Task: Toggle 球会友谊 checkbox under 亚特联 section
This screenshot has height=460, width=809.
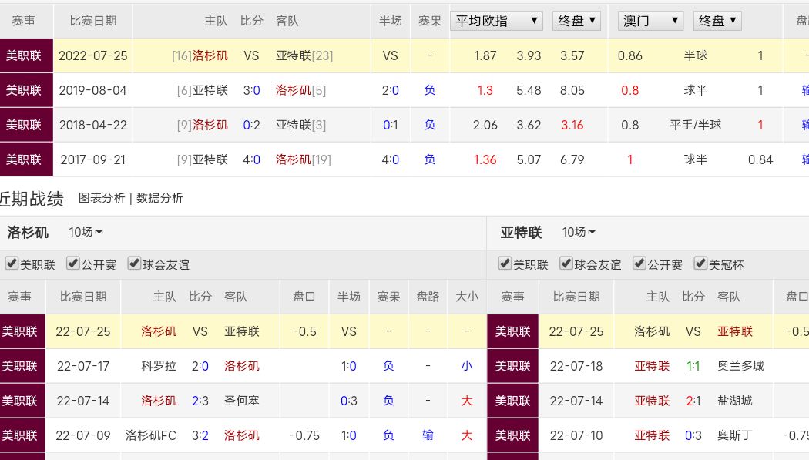Action: pos(566,264)
